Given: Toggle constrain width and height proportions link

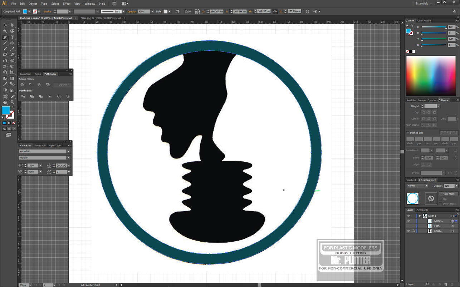Looking at the screenshot, I should point(275,11).
